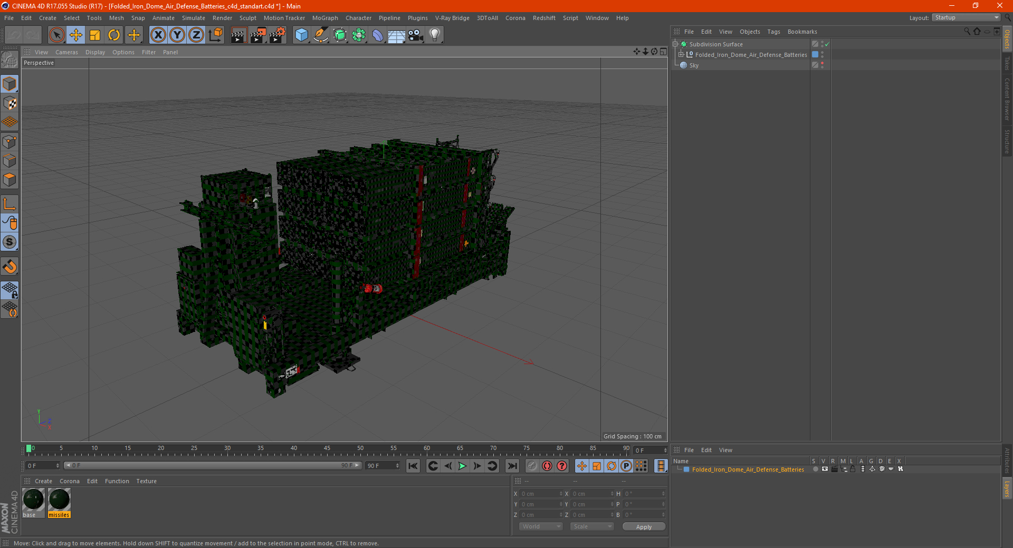Toggle Z axis lock
This screenshot has width=1013, height=548.
(x=196, y=35)
